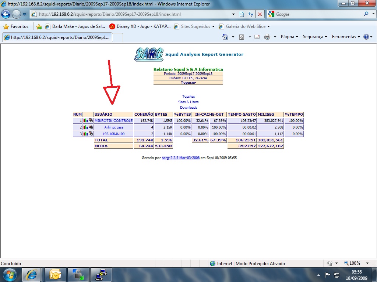Screen dimensions: 377x282
Task: Open Arlin pc casa user report
Action: 114,127
